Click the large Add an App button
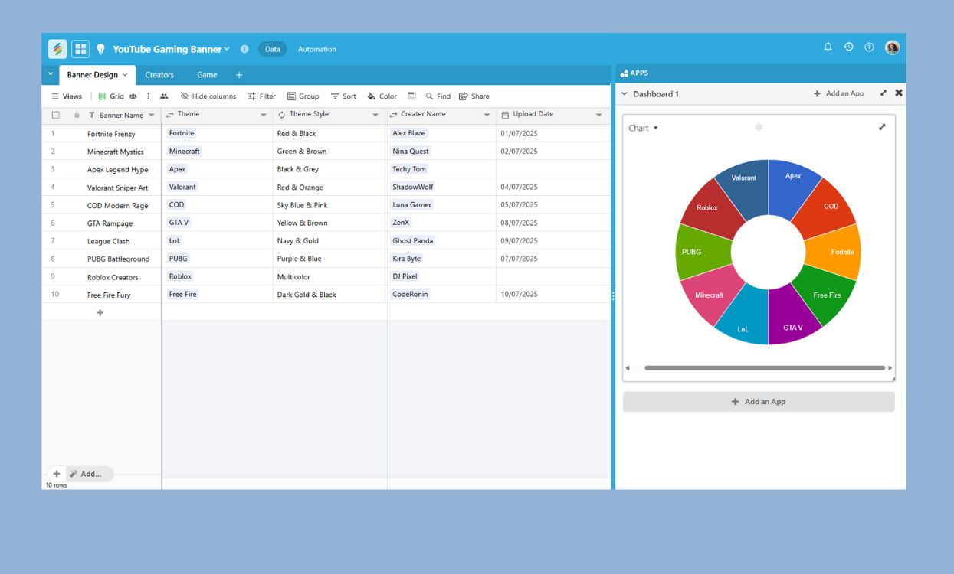954x574 pixels. 759,402
